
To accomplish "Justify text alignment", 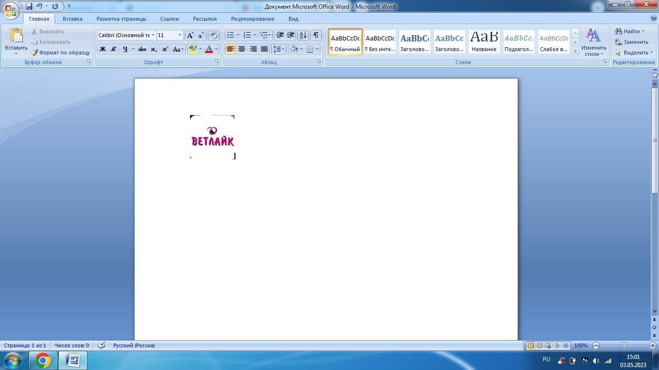I will [264, 49].
